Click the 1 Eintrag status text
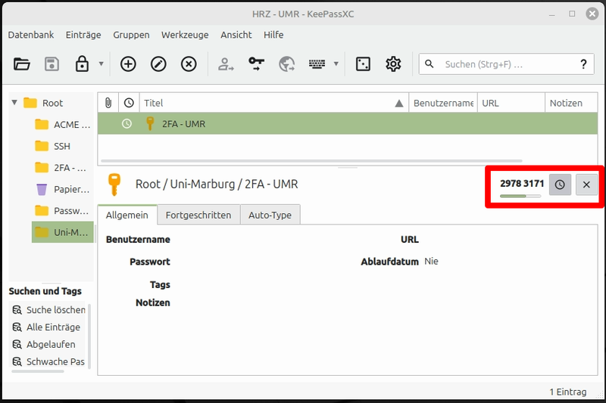Screen dimensions: 606x403 567,392
